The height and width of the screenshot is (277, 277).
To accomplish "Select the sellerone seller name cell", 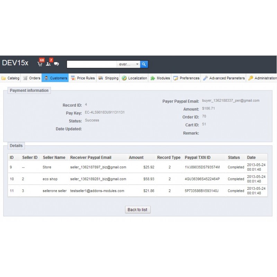I will coord(55,191).
